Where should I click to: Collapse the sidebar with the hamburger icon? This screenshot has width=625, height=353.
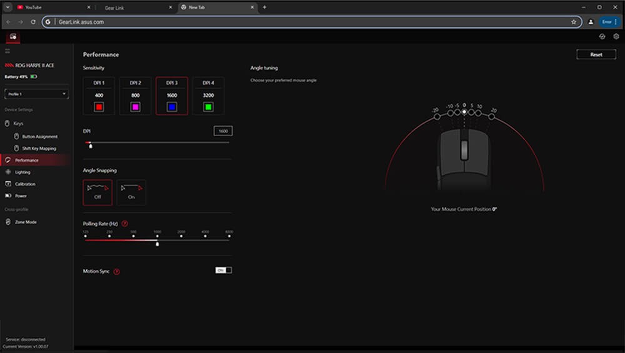tap(7, 51)
